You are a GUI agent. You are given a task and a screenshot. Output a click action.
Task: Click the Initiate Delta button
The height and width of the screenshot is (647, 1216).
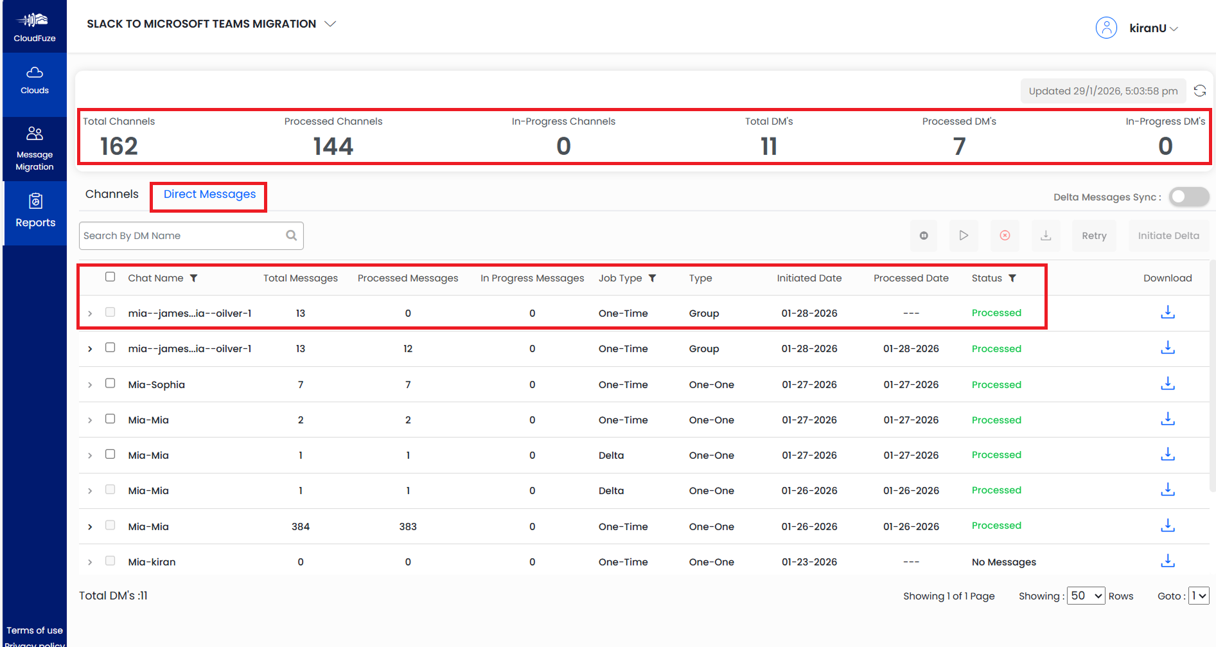[1168, 236]
